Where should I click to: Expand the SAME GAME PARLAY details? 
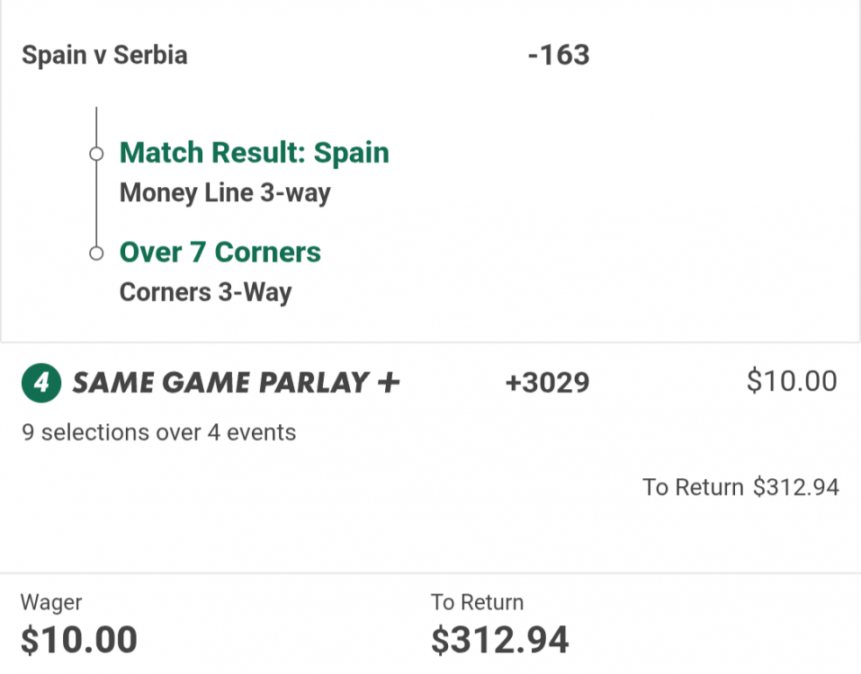(x=234, y=382)
